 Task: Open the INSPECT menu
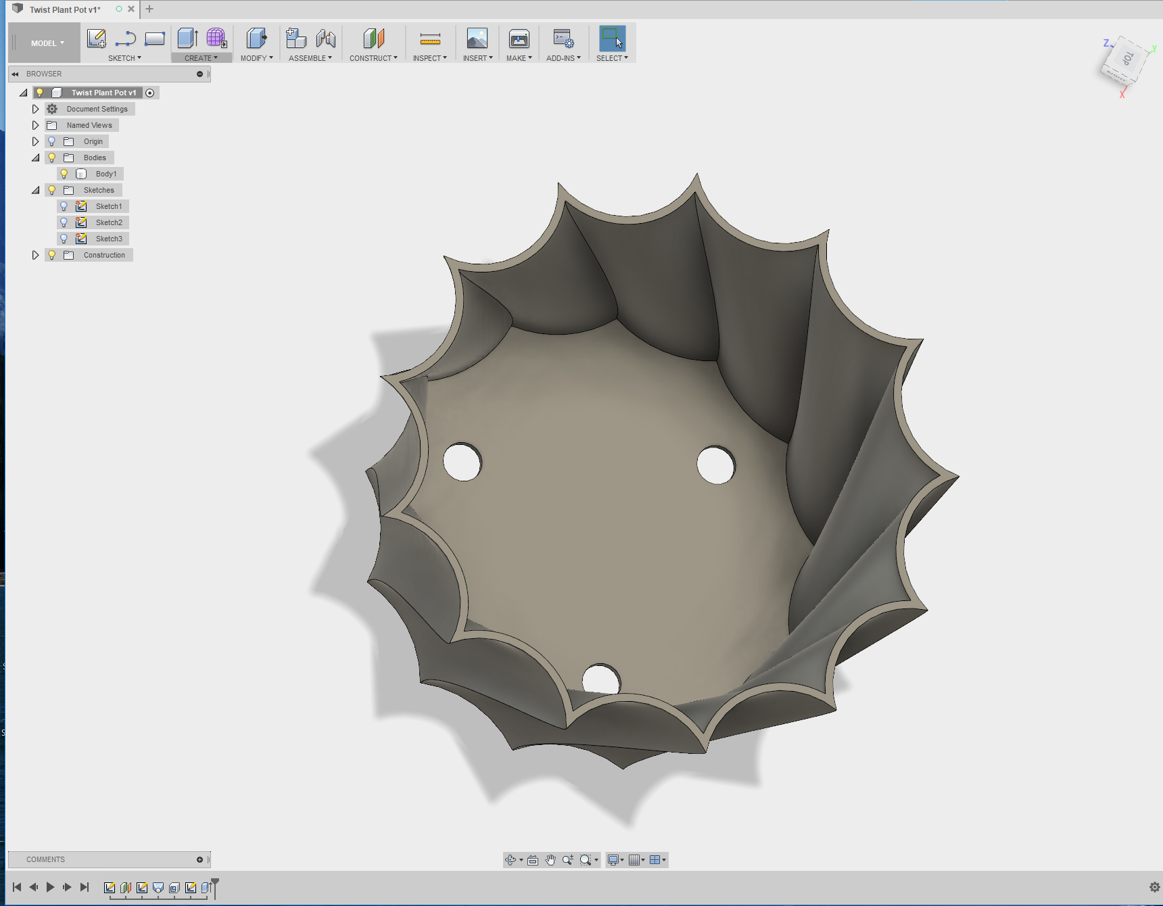tap(430, 58)
